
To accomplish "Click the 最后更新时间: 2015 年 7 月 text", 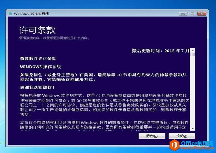I will 161,51.
